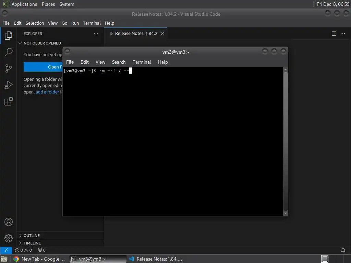Click the terminal vertical scrollbar
The width and height of the screenshot is (351, 263).
click(286, 141)
